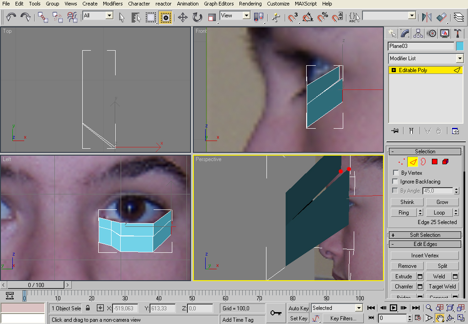This screenshot has width=468, height=324.
Task: Open the Modifier List dropdown
Action: coord(425,58)
